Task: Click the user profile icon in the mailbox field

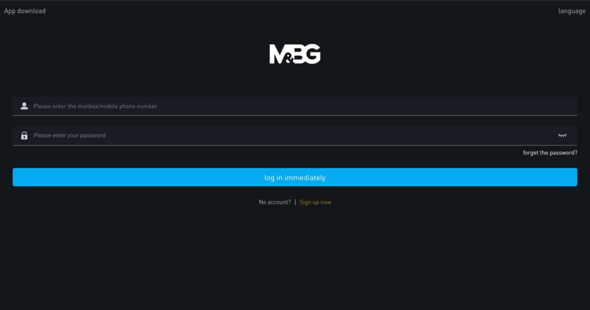Action: point(24,106)
